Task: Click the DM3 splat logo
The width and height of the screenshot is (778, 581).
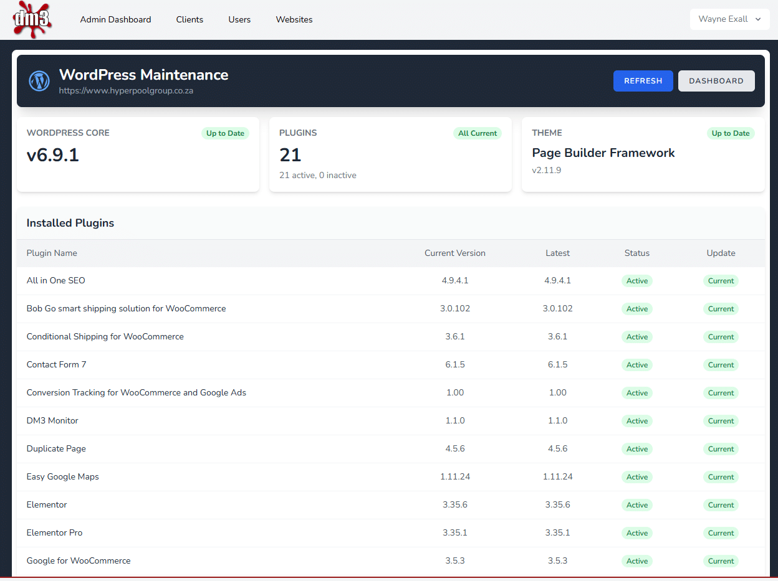Action: click(32, 19)
